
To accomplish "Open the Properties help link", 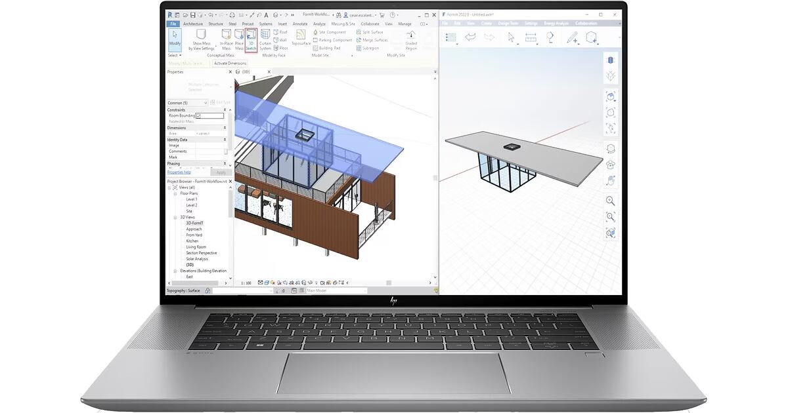I will pyautogui.click(x=179, y=172).
